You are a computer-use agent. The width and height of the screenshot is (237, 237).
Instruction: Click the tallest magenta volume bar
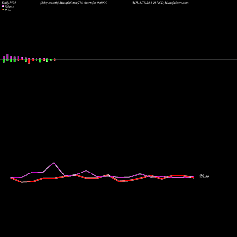7,56
